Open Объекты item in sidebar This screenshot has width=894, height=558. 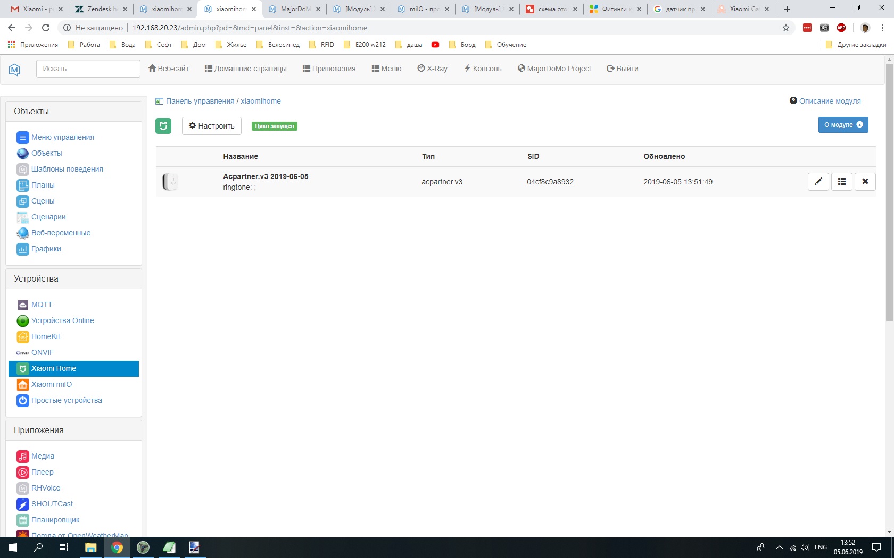pos(46,153)
